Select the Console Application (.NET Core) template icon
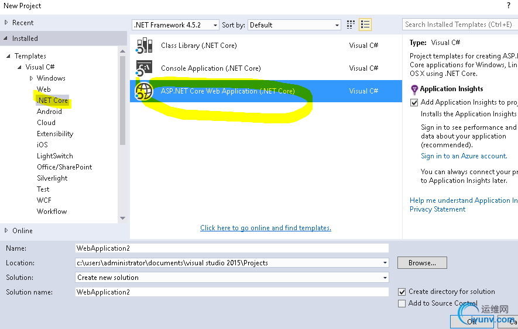 [144, 68]
